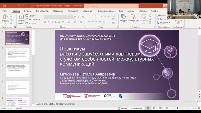201x113 pixels.
Task: Open the Выделить select dropdown
Action: click(163, 23)
